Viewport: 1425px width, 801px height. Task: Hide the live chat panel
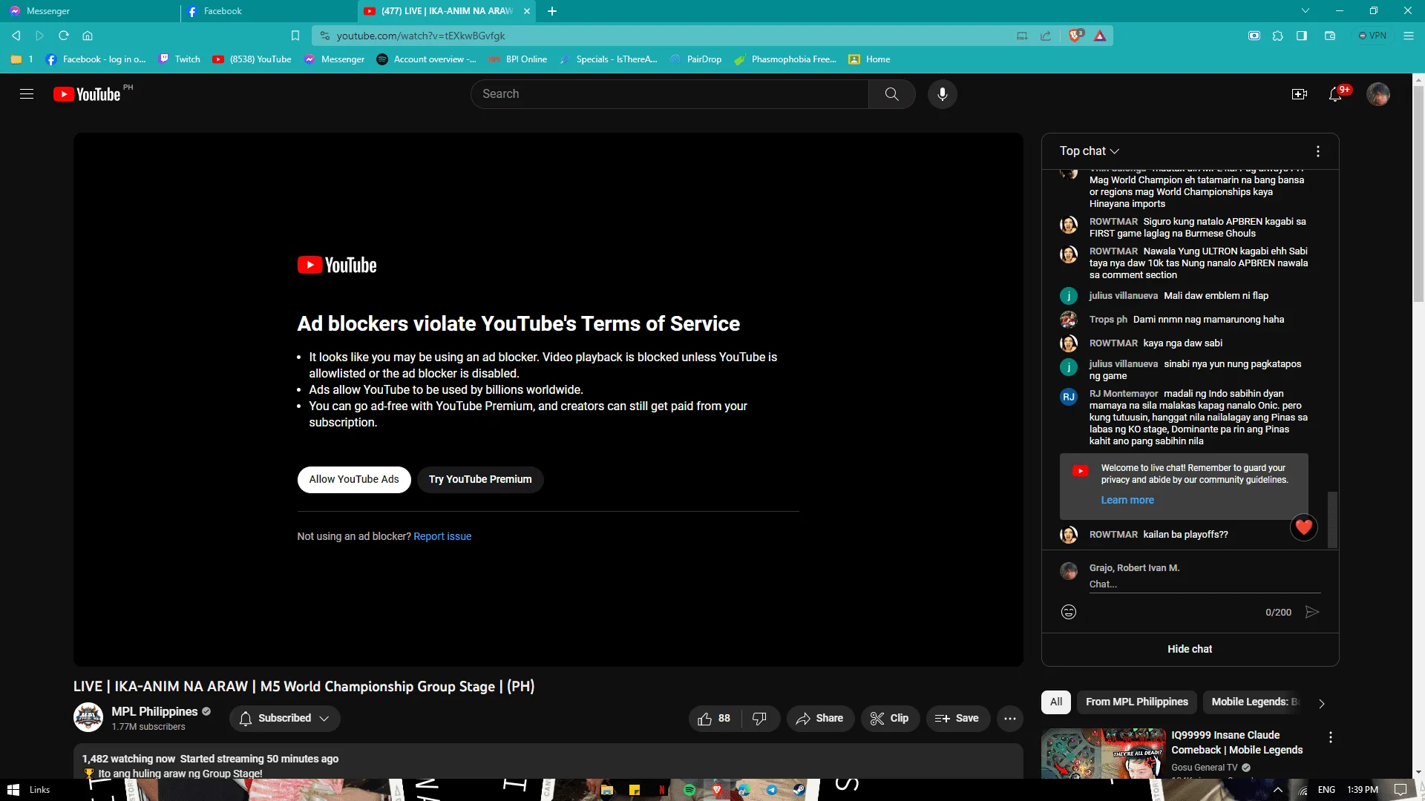click(x=1190, y=650)
